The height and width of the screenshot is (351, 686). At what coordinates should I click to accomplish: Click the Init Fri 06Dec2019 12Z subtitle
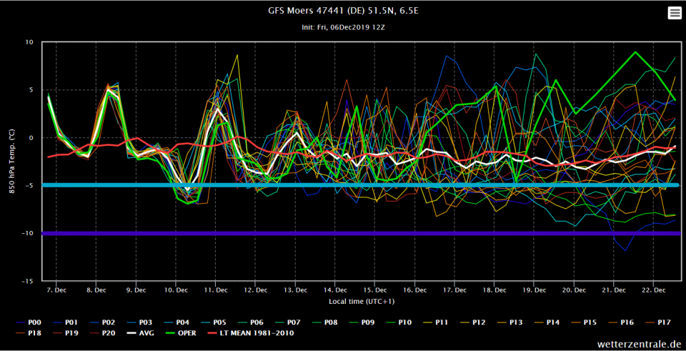click(x=343, y=26)
